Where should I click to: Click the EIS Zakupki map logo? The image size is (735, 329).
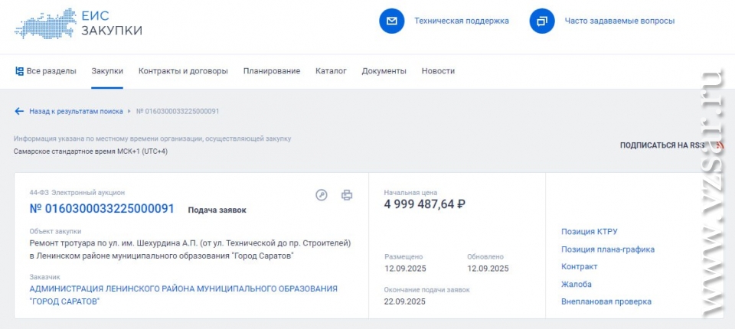pyautogui.click(x=44, y=23)
